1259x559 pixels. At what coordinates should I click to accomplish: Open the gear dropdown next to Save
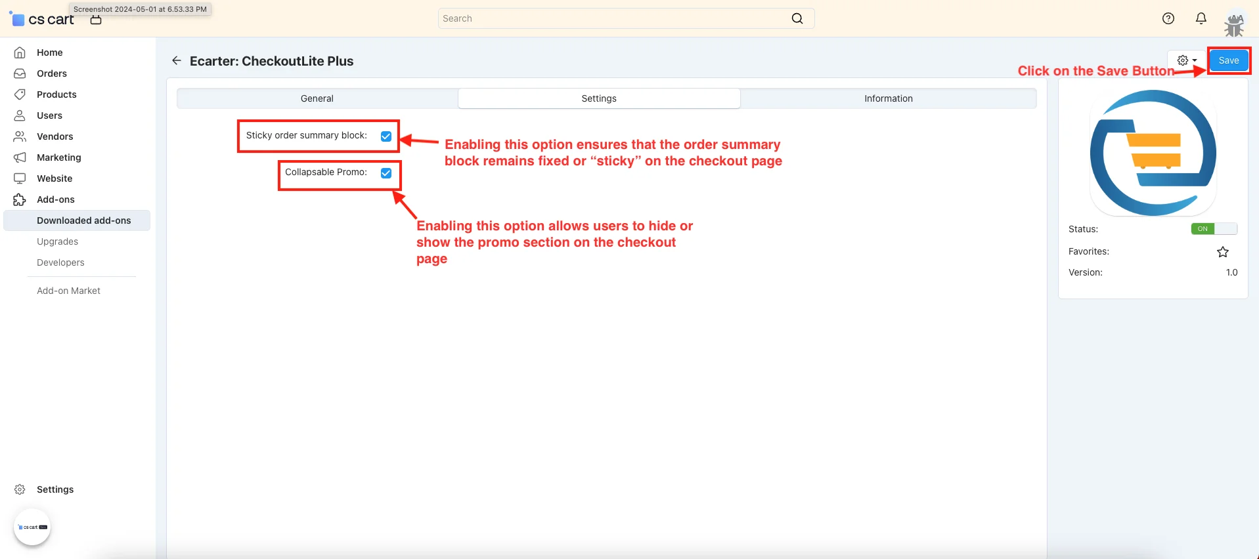click(1186, 60)
